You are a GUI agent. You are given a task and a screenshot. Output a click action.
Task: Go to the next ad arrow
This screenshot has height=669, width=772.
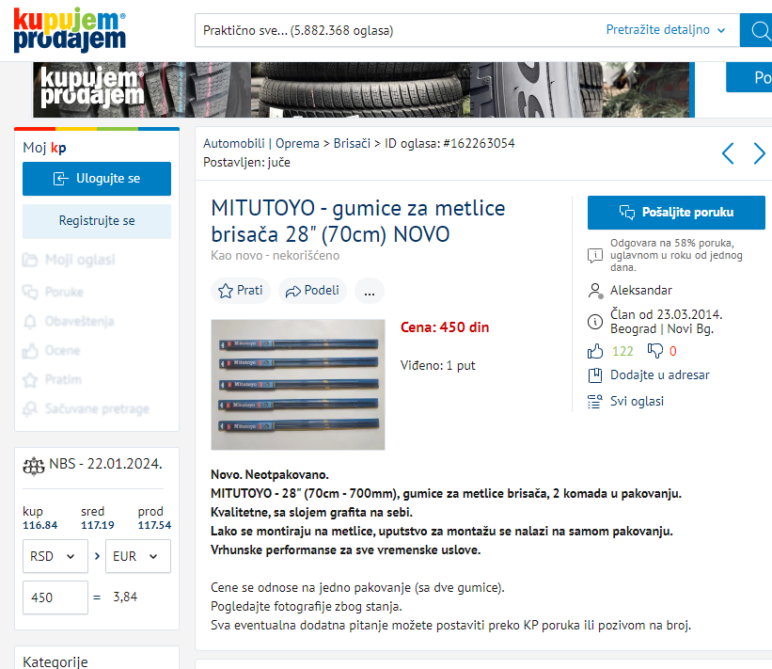click(x=759, y=153)
